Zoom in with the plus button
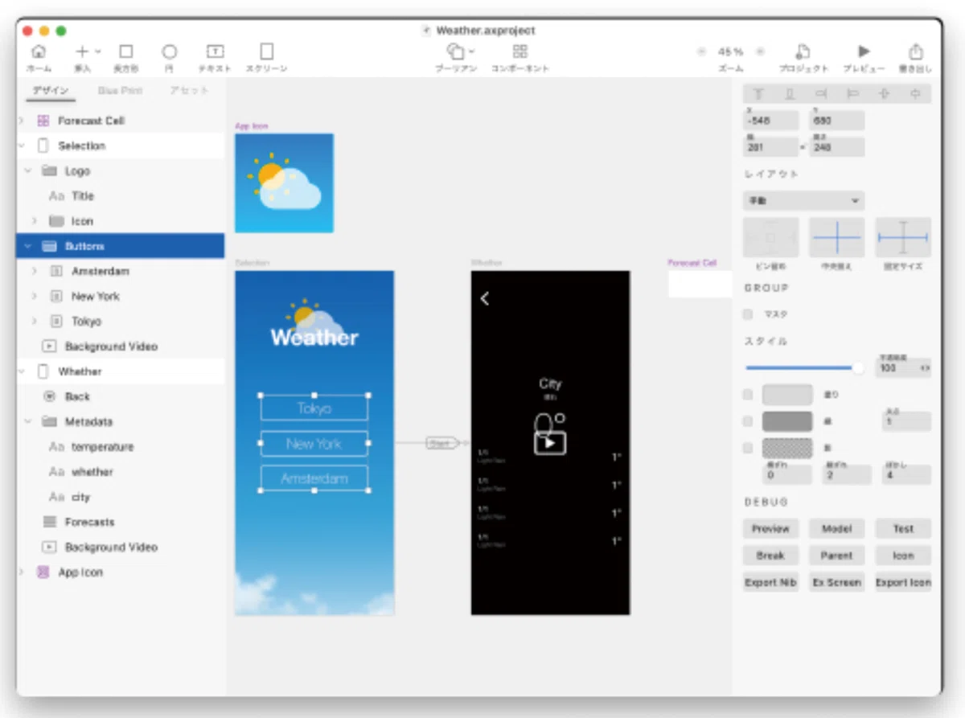The image size is (965, 718). click(x=760, y=51)
